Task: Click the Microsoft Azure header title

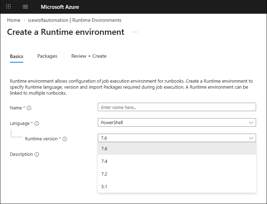Action: pyautogui.click(x=60, y=7)
